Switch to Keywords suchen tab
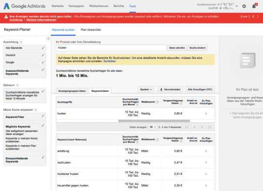 pyautogui.click(x=63, y=30)
